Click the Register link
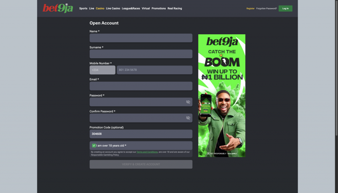 [250, 8]
